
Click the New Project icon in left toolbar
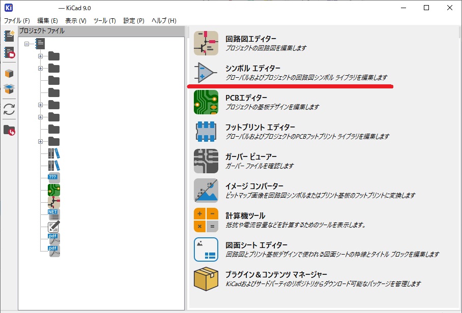9,36
